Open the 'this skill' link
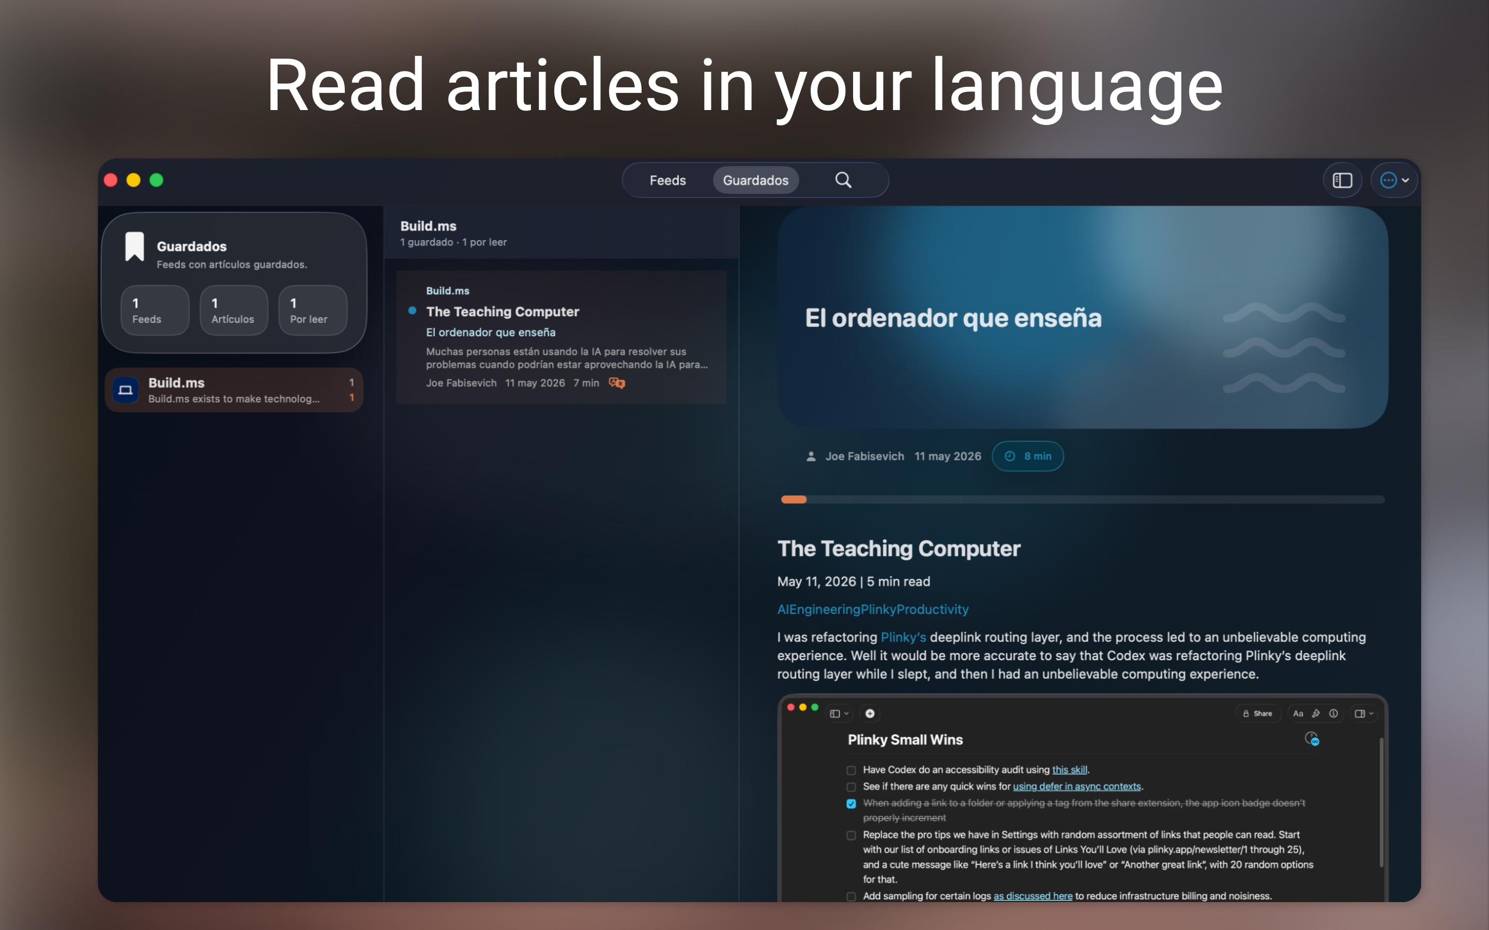 point(1069,769)
